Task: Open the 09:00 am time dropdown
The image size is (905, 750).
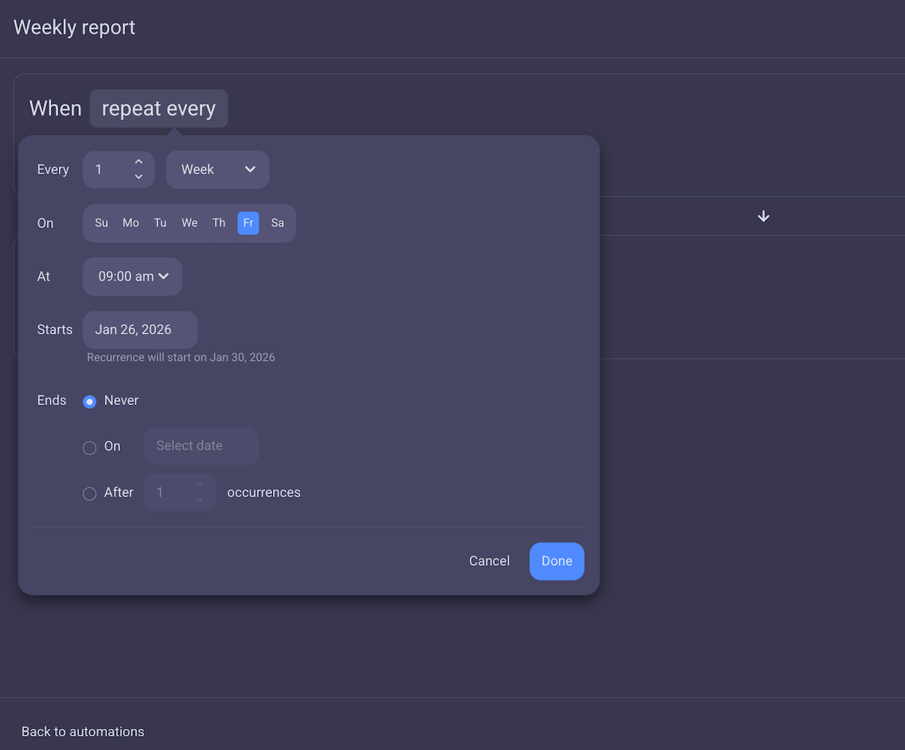Action: tap(132, 276)
